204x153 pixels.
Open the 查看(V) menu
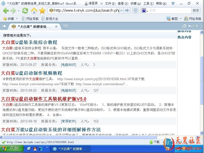(x=123, y=4)
